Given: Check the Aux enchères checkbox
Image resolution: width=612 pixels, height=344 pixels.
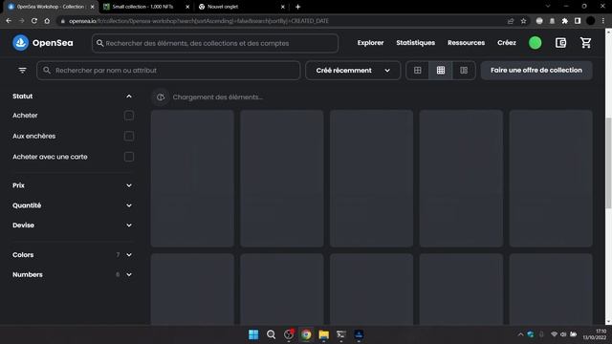Looking at the screenshot, I should click(129, 136).
